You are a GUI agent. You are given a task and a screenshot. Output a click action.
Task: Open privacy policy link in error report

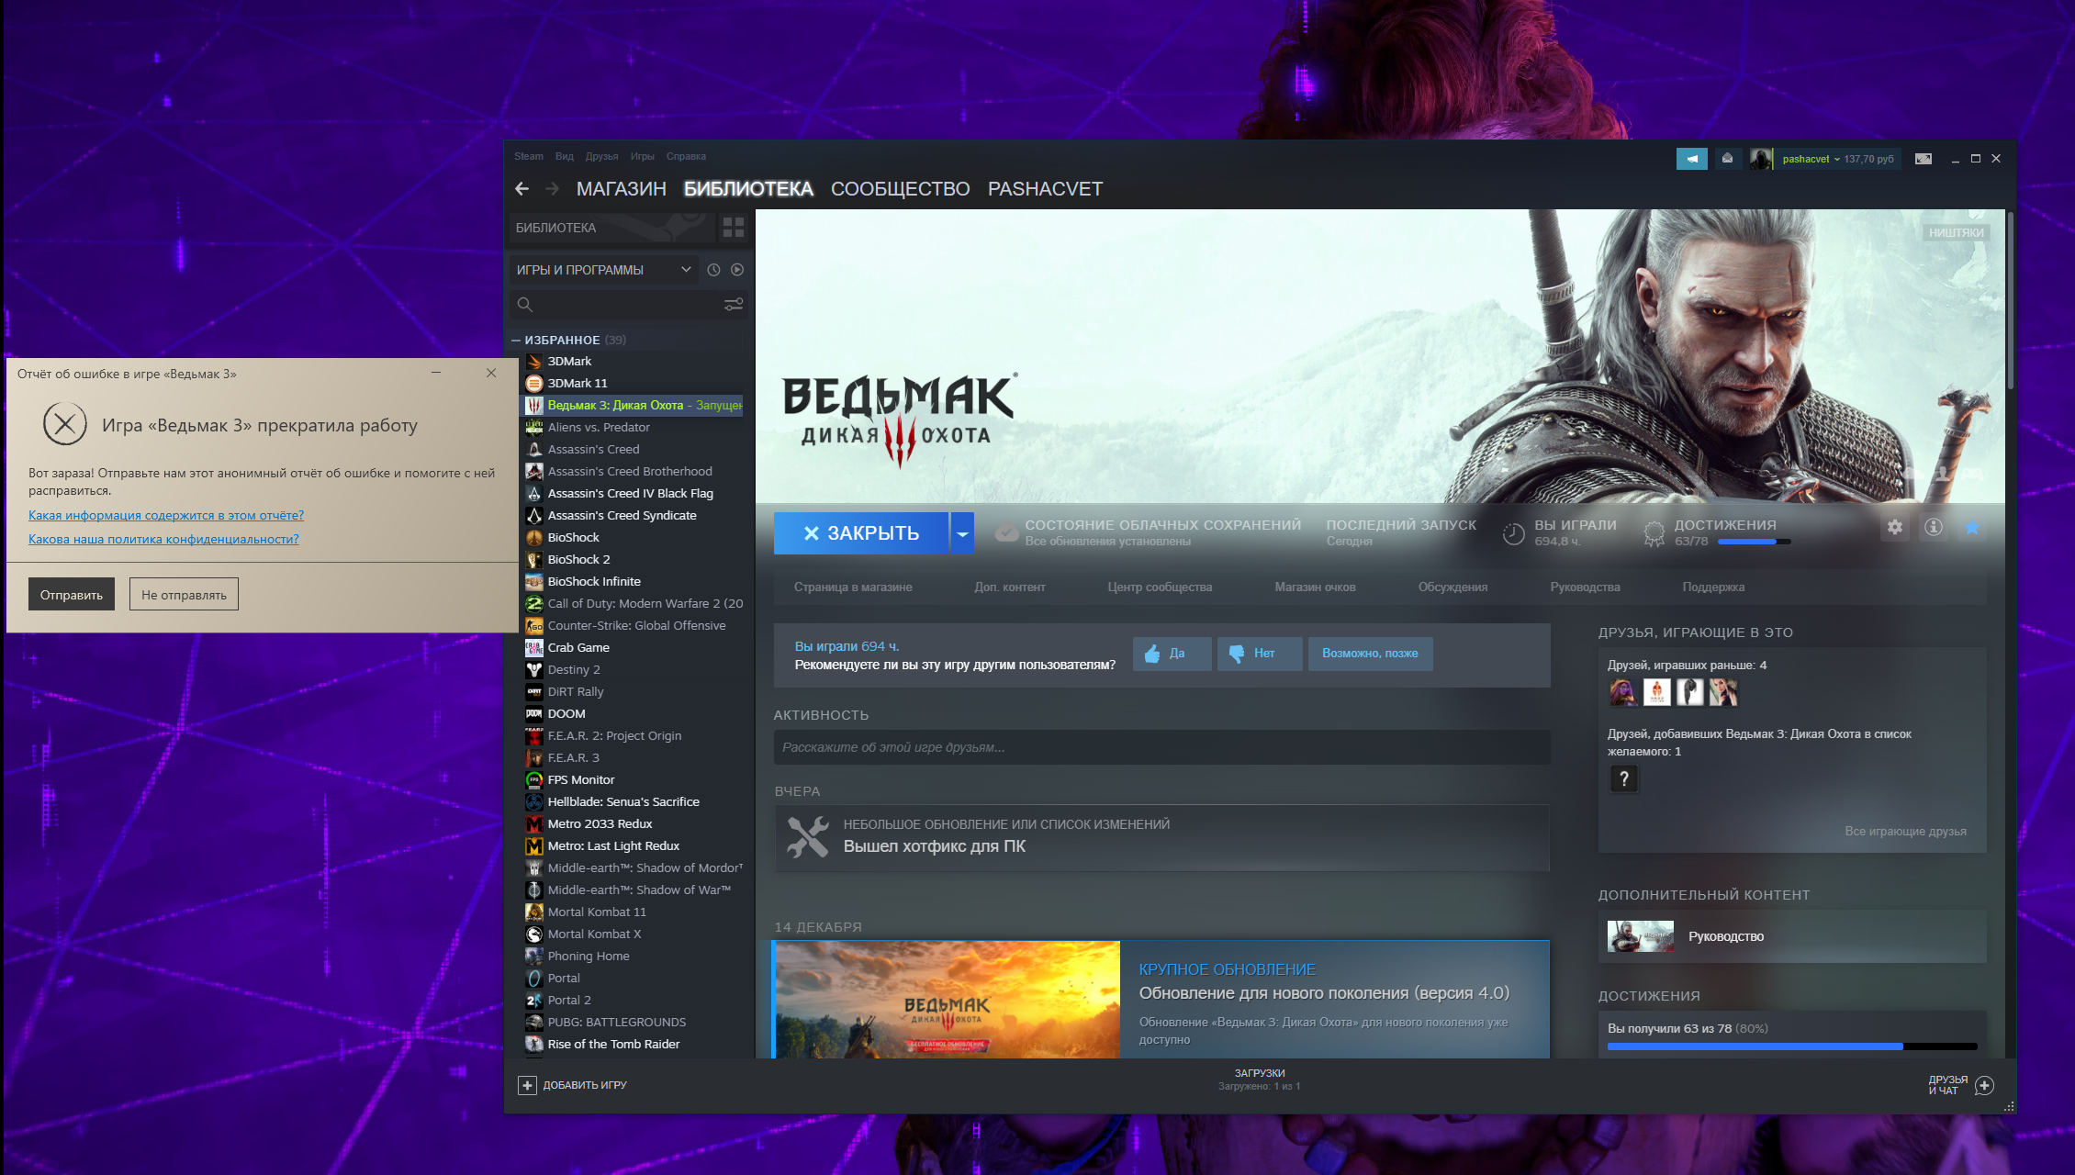[x=163, y=540]
